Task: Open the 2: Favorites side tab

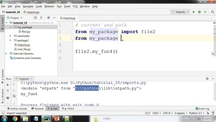Action: click(2, 76)
